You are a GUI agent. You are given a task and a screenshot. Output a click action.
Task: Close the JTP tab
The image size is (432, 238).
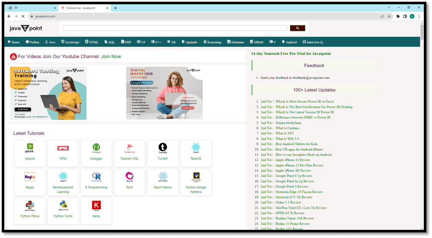pos(55,8)
